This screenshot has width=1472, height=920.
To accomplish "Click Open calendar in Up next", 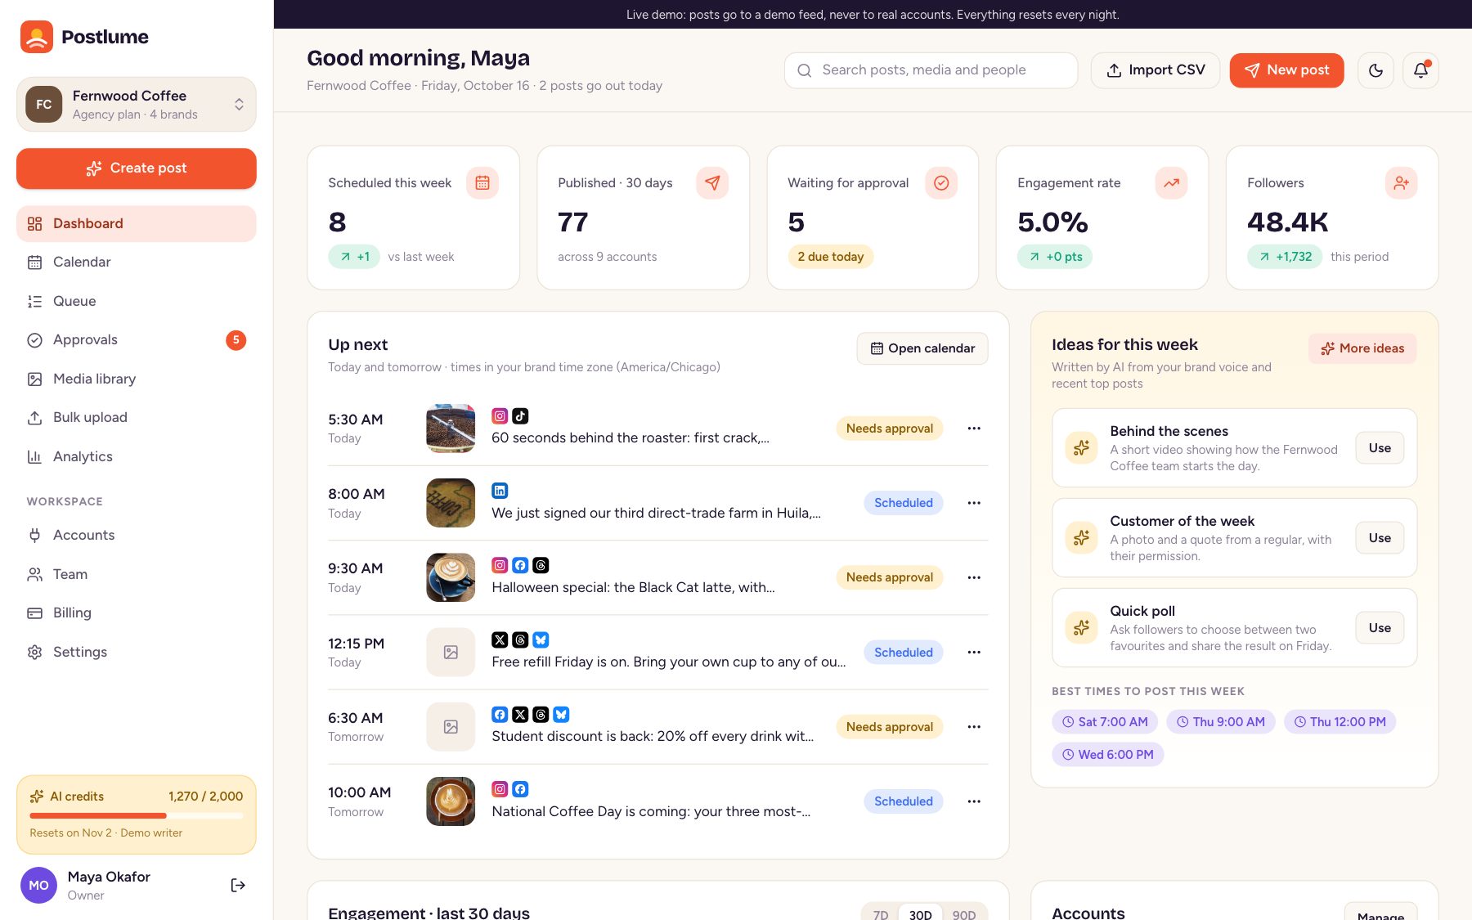I will click(922, 348).
